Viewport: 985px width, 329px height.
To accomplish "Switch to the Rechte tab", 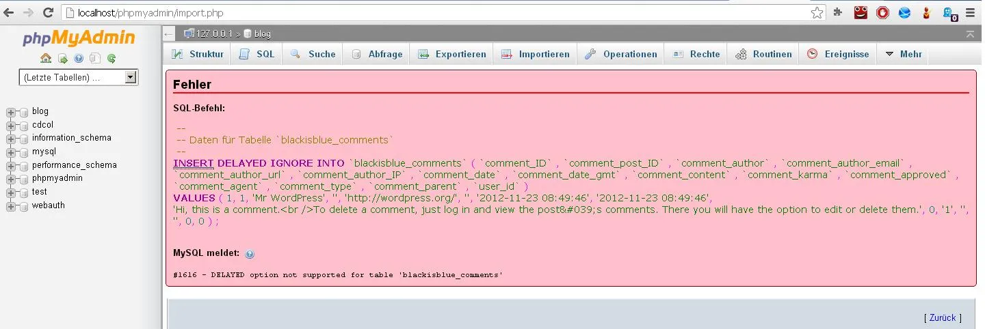I will click(x=696, y=54).
